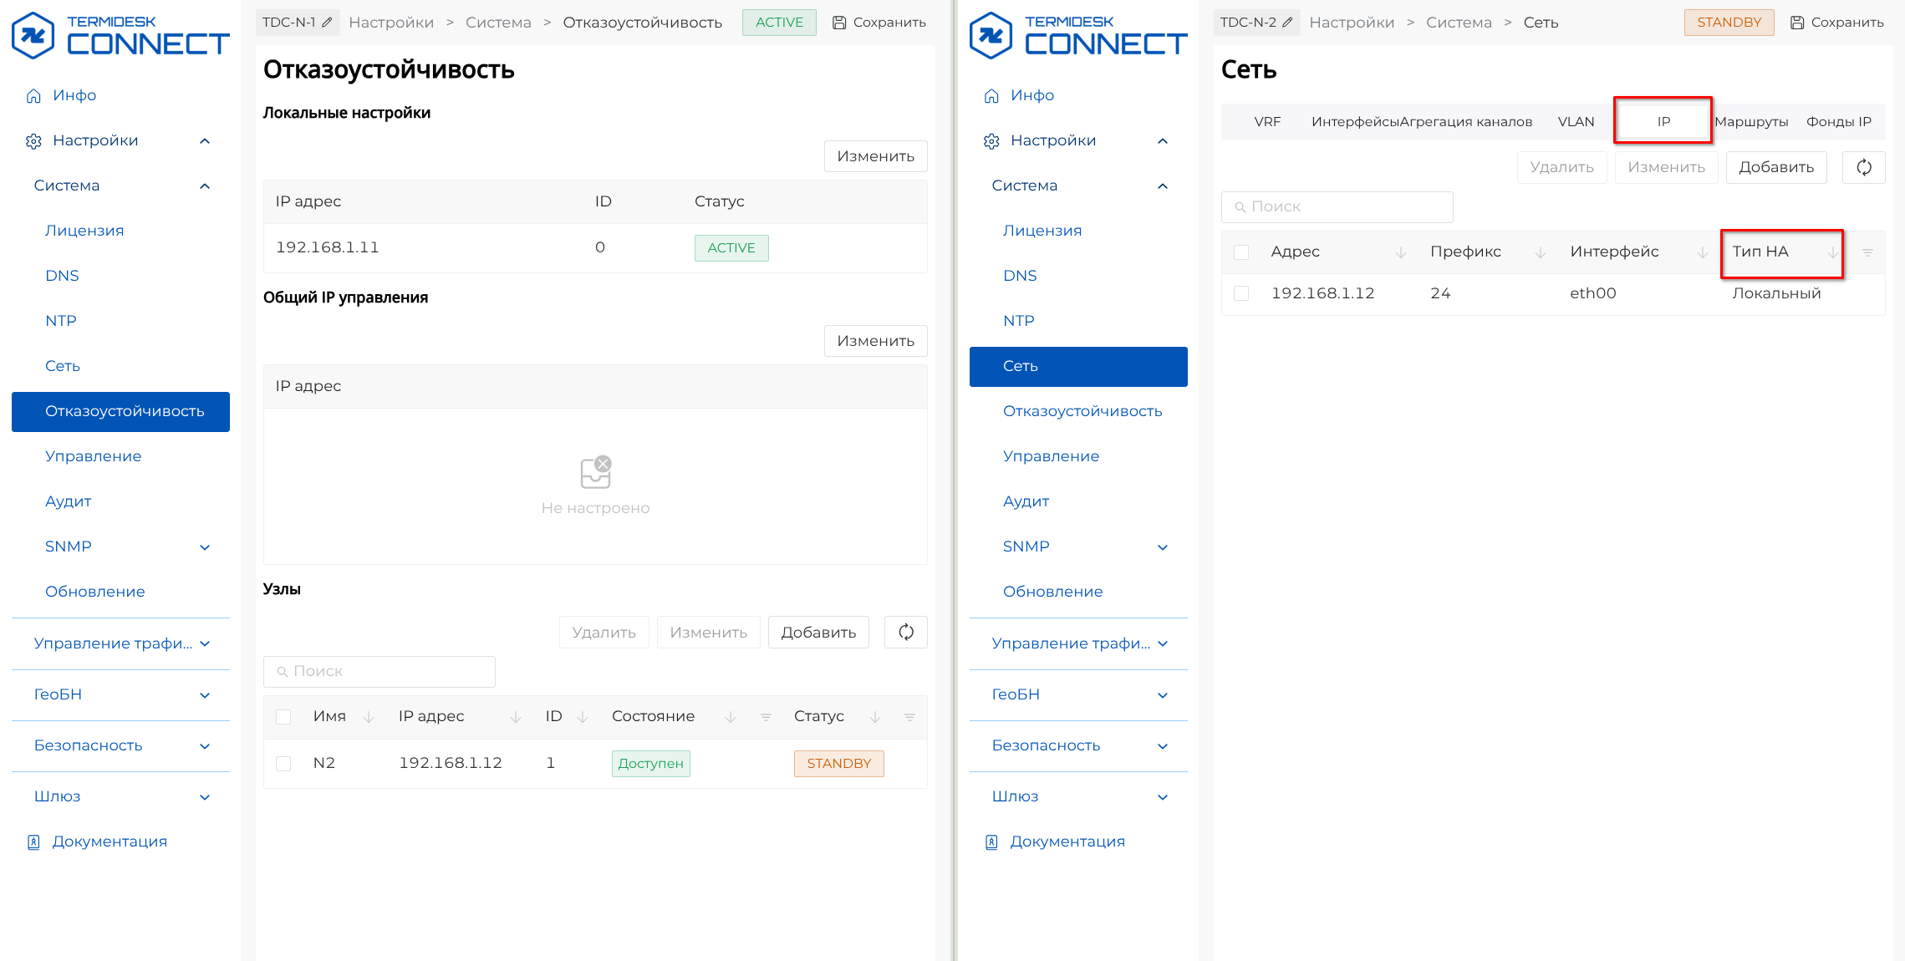Toggle the select-all checkbox in the Адрес header
The height and width of the screenshot is (961, 1905).
(x=1241, y=252)
